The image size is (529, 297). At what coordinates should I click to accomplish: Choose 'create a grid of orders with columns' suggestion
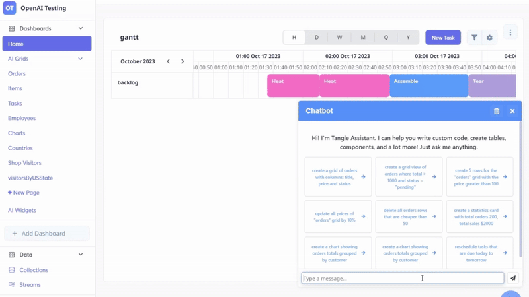338,177
